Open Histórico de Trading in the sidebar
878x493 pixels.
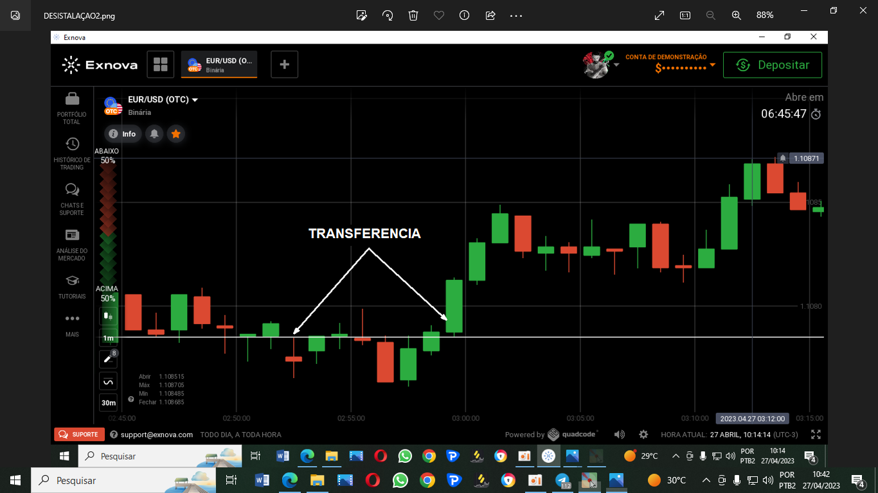click(72, 153)
